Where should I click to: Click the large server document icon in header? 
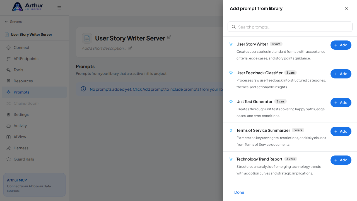coord(87,38)
